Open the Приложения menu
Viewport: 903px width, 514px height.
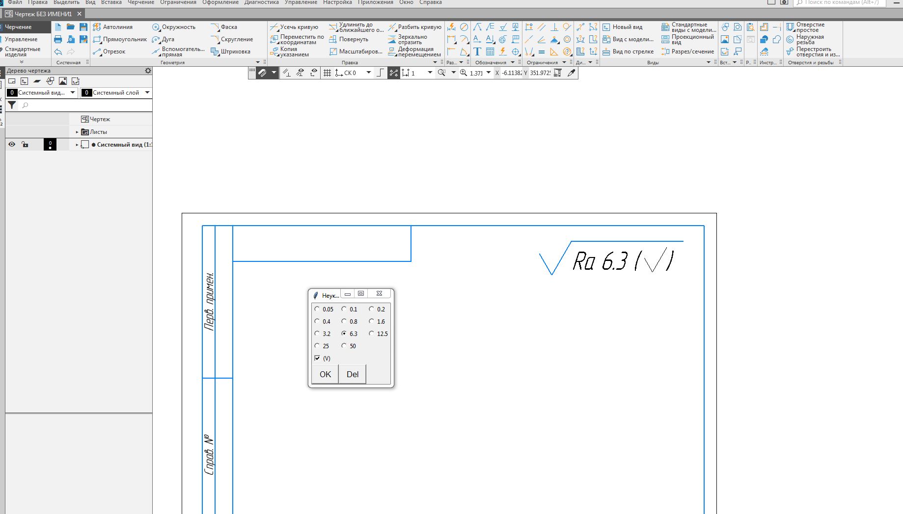coord(376,2)
